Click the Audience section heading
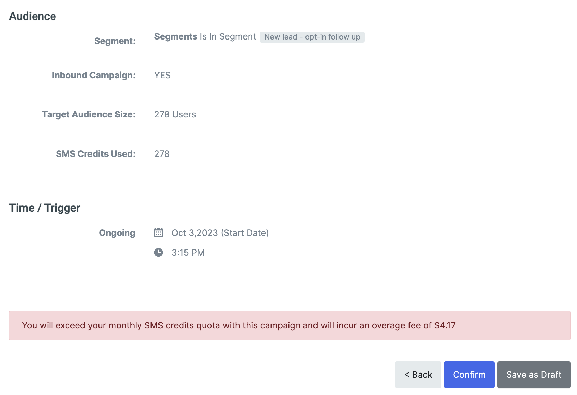 33,16
